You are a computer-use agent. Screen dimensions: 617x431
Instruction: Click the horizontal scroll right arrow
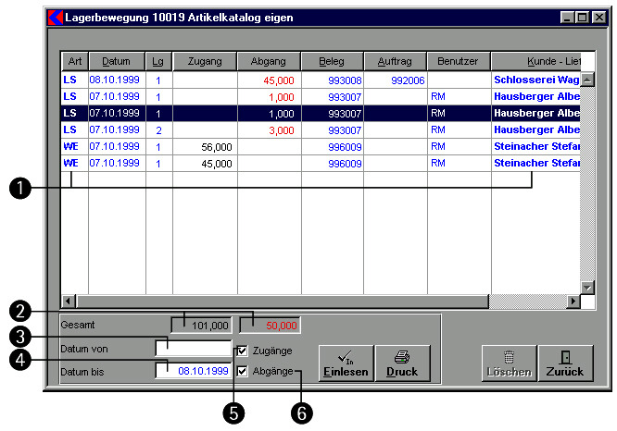(573, 302)
